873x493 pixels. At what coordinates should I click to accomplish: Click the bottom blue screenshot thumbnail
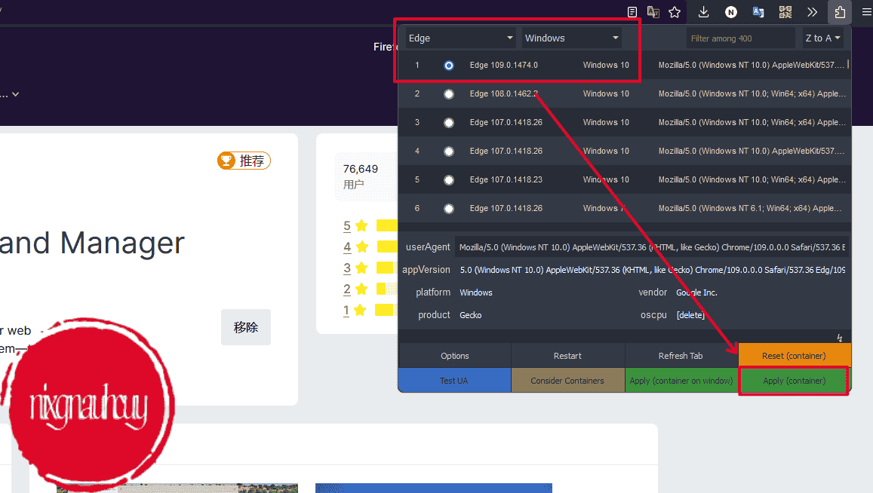(434, 488)
